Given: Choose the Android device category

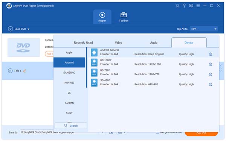Looking at the screenshot, I should [69, 62].
